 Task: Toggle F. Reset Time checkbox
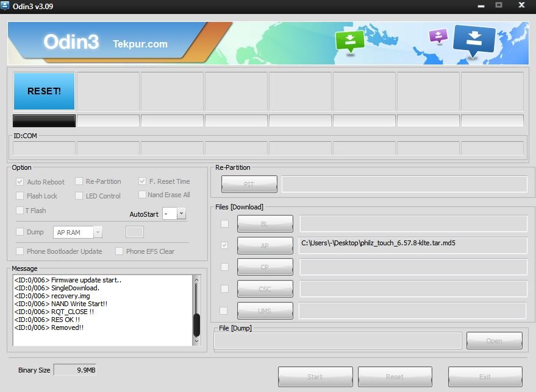142,181
